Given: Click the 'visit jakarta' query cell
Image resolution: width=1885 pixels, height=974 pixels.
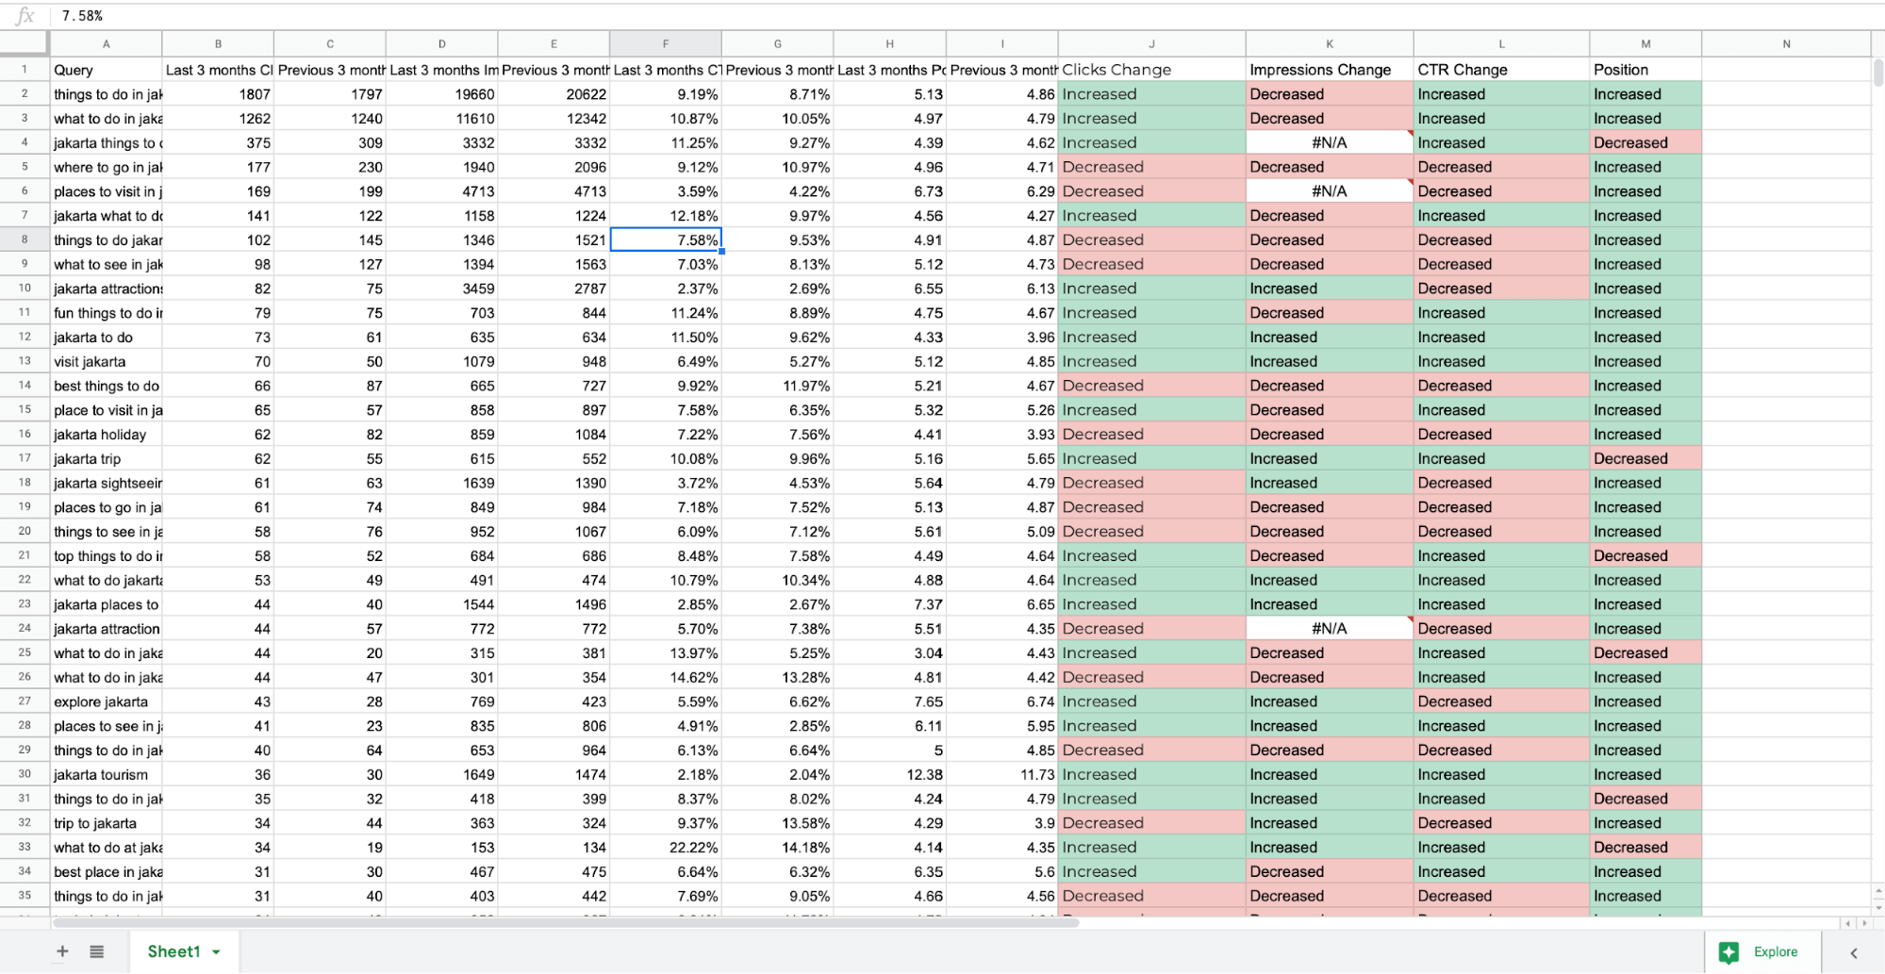Looking at the screenshot, I should click(106, 361).
